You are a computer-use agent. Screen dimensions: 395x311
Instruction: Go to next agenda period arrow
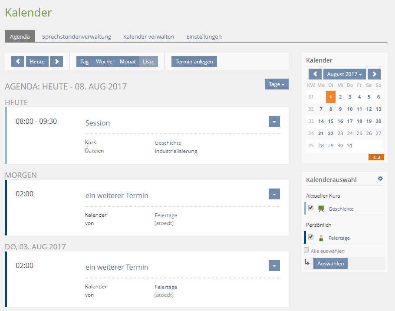click(56, 62)
